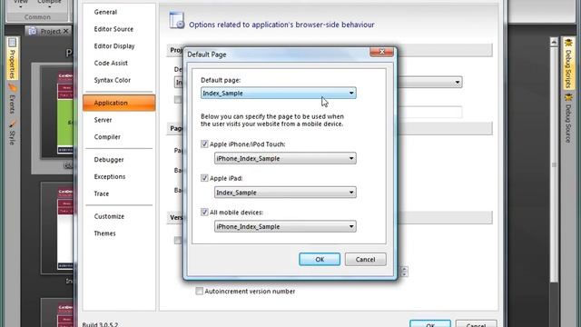581x327 pixels.
Task: Select the first page thumbnail in Project
Action: (56, 112)
